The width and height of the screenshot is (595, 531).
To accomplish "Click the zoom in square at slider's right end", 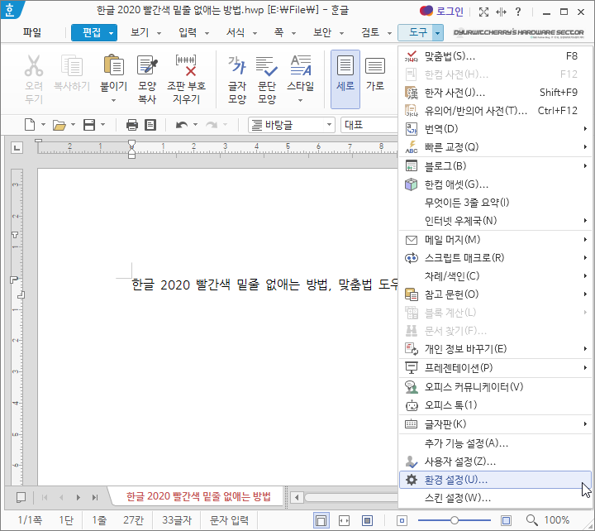I will click(506, 520).
